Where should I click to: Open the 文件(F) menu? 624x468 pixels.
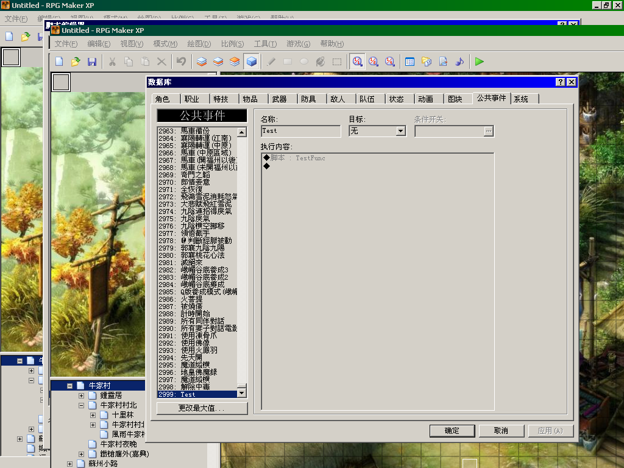tap(66, 44)
